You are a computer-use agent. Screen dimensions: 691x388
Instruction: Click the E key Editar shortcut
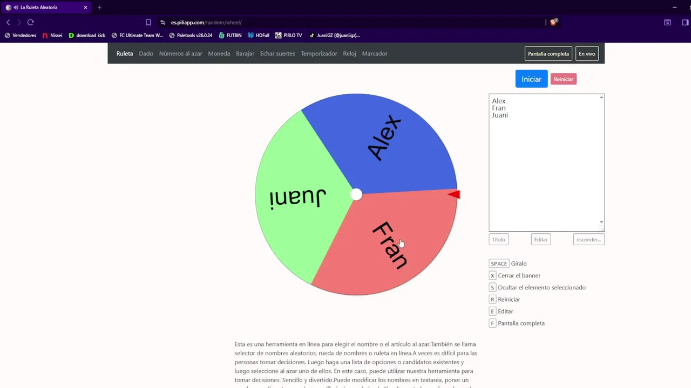(492, 311)
